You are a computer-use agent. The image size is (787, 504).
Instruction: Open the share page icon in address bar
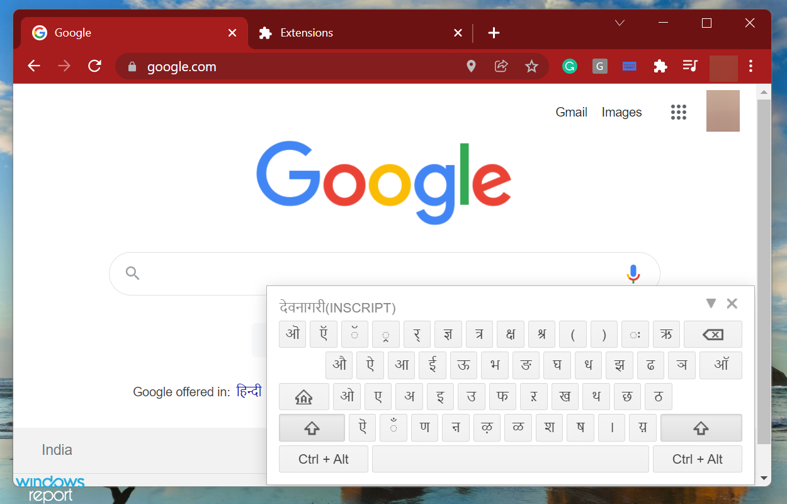[x=501, y=66]
